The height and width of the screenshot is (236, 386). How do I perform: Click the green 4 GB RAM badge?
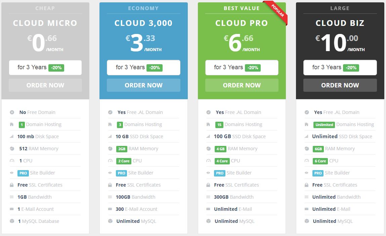pyautogui.click(x=220, y=149)
